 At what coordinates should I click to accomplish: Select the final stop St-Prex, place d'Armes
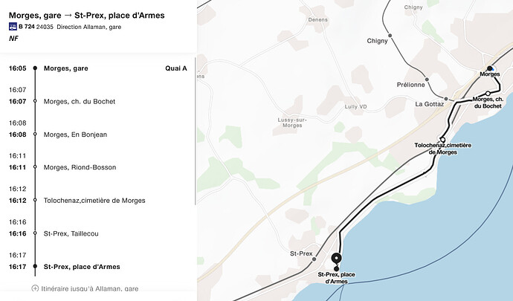pos(82,267)
